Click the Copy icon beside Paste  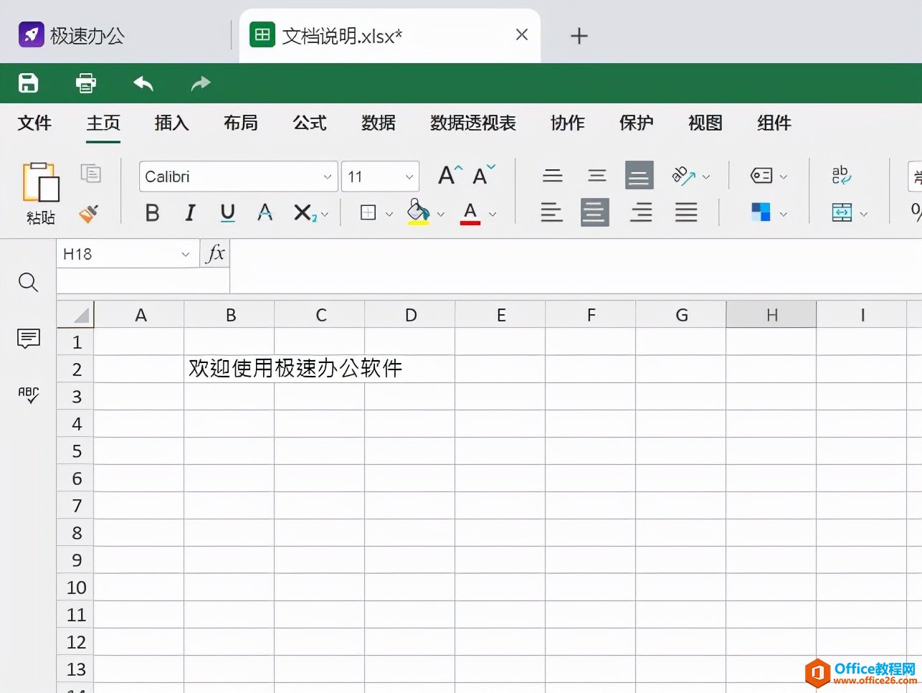[91, 173]
